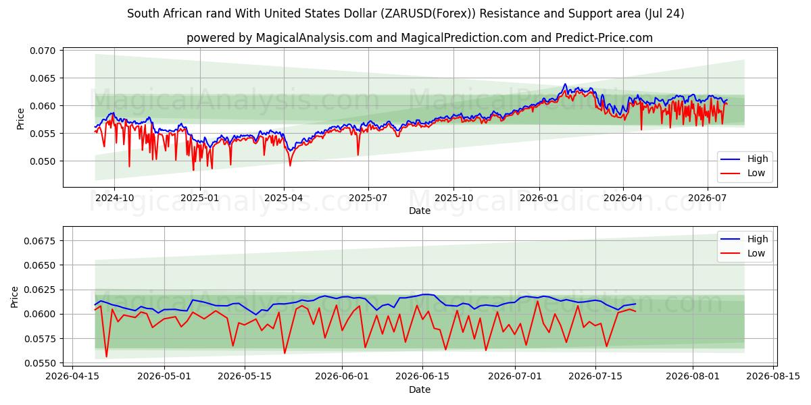This screenshot has height=405, width=811.
Task: Click the 0.0650 tick label in the bottom chart
Action: pyautogui.click(x=41, y=265)
